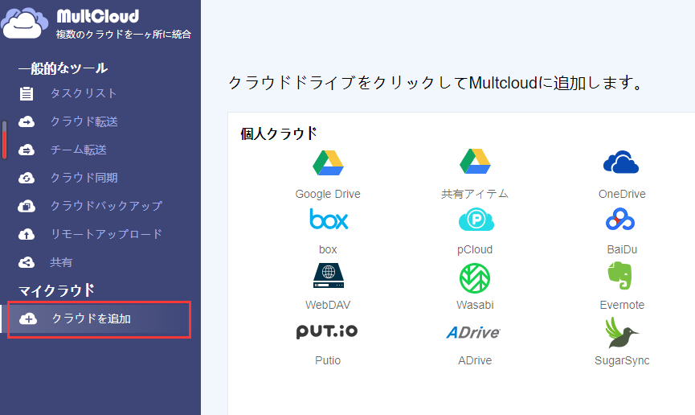Click the box text label
The width and height of the screenshot is (695, 415).
(328, 249)
